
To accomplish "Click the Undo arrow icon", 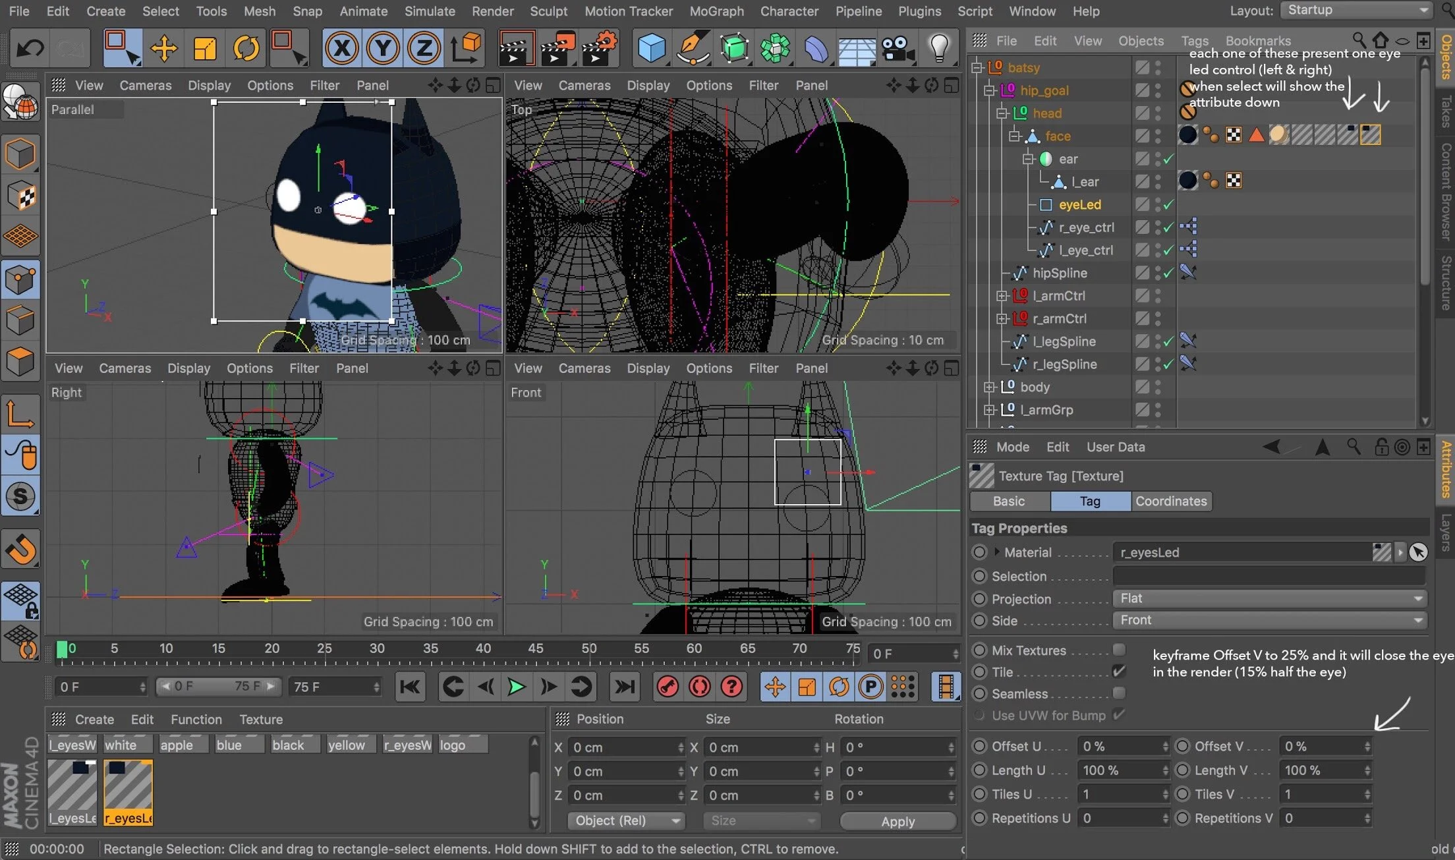I will (x=30, y=49).
